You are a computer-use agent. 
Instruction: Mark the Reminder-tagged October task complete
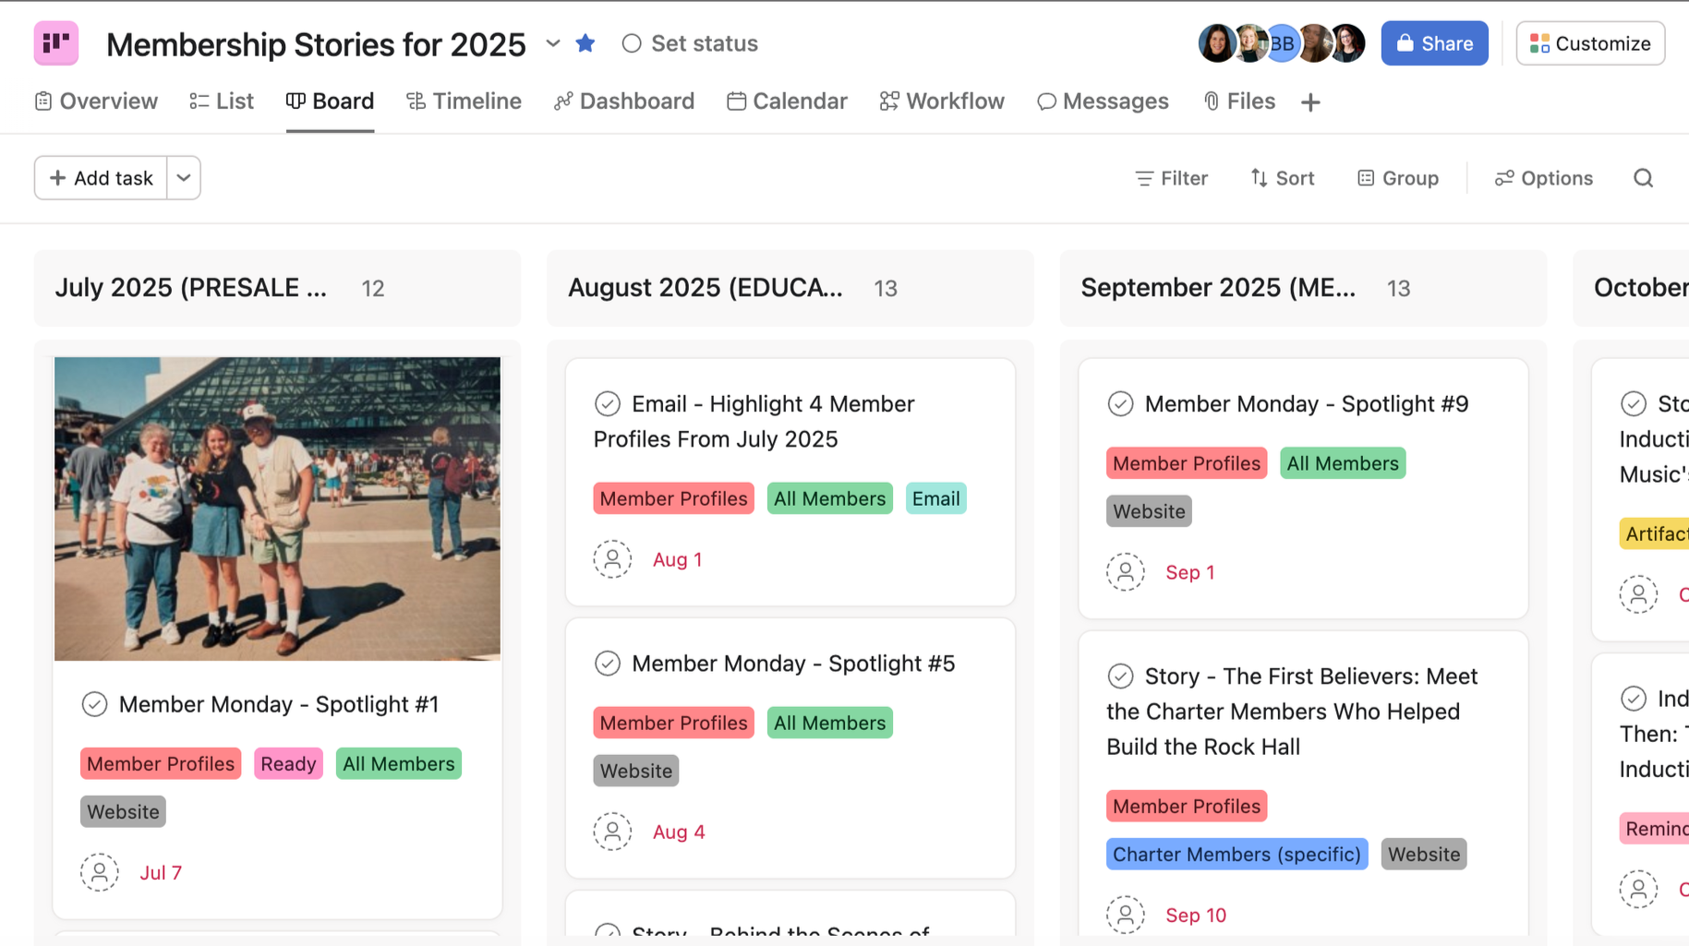pyautogui.click(x=1634, y=699)
